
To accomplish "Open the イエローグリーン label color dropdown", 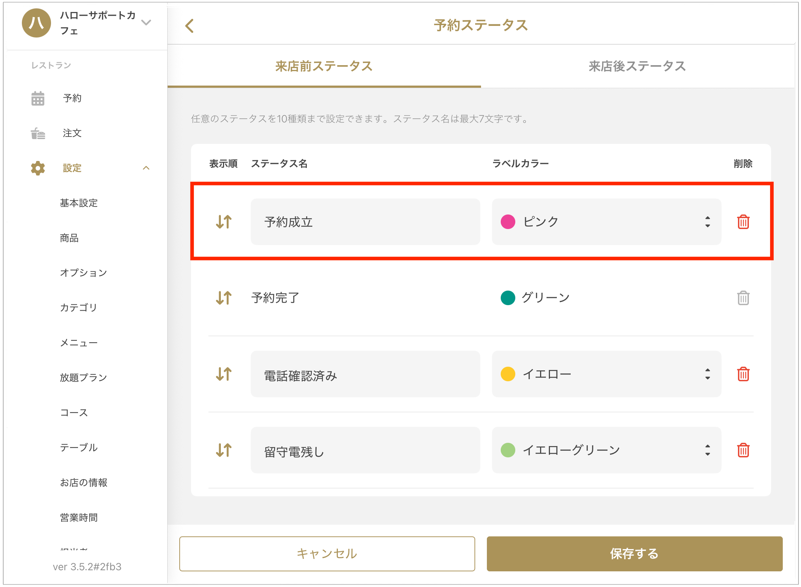I will [606, 450].
